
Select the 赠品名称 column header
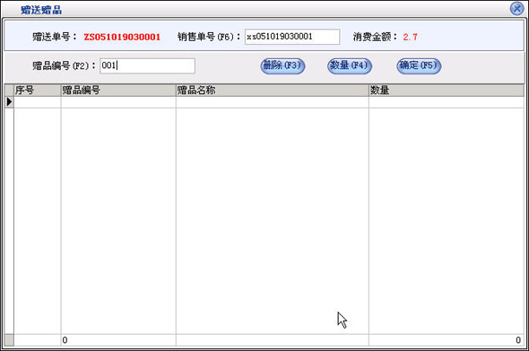pyautogui.click(x=272, y=90)
